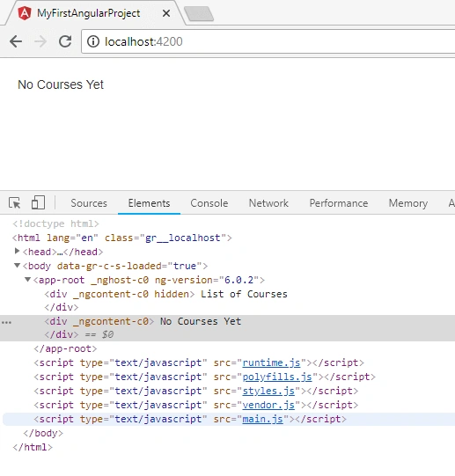Viewport: 455px width, 476px height.
Task: Collapse the body element node
Action: 18,266
